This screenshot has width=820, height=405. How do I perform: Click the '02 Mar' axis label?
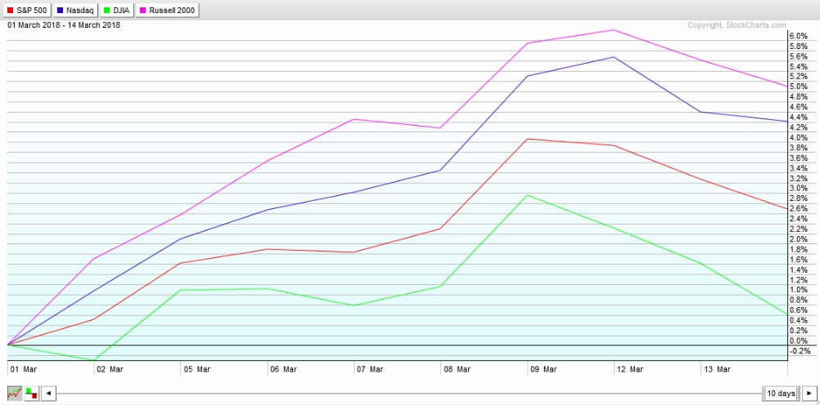click(110, 370)
